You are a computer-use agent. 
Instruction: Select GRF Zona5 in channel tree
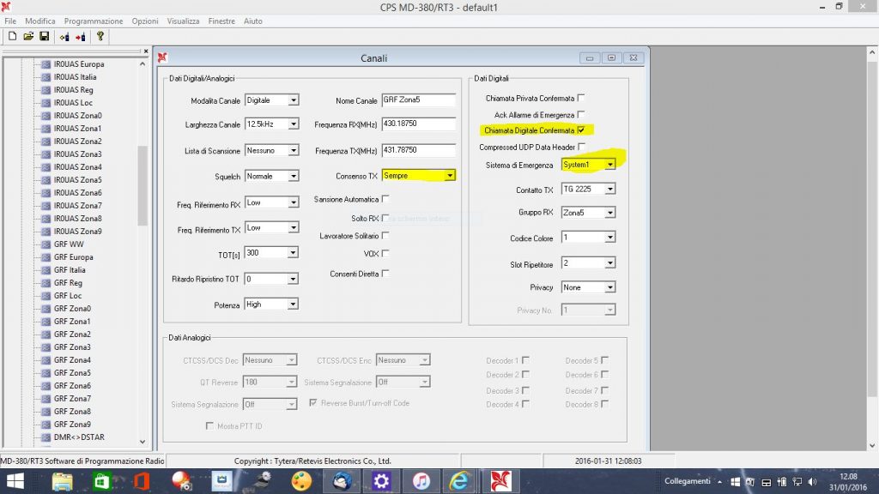coord(72,373)
